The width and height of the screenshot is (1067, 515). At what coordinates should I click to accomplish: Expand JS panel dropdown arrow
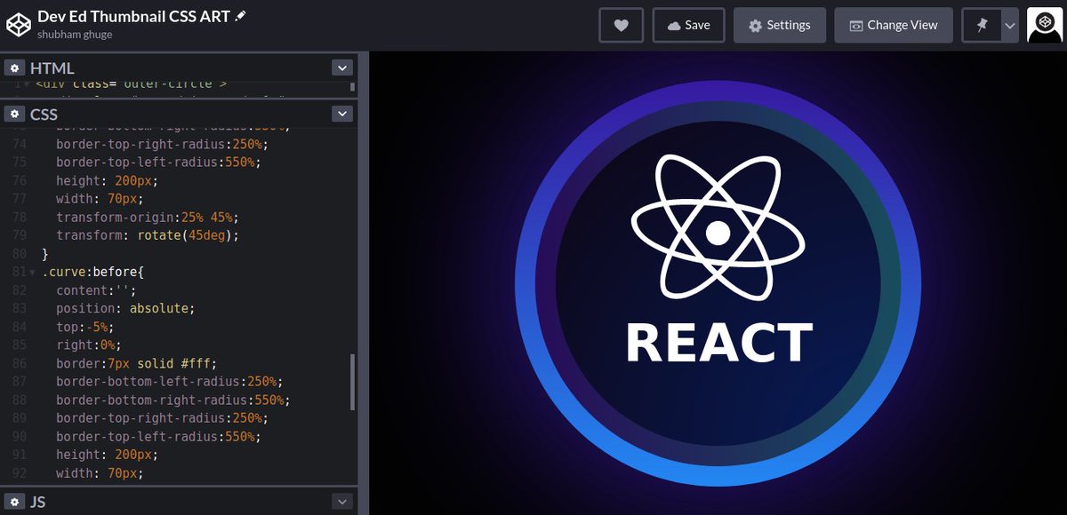coord(342,502)
